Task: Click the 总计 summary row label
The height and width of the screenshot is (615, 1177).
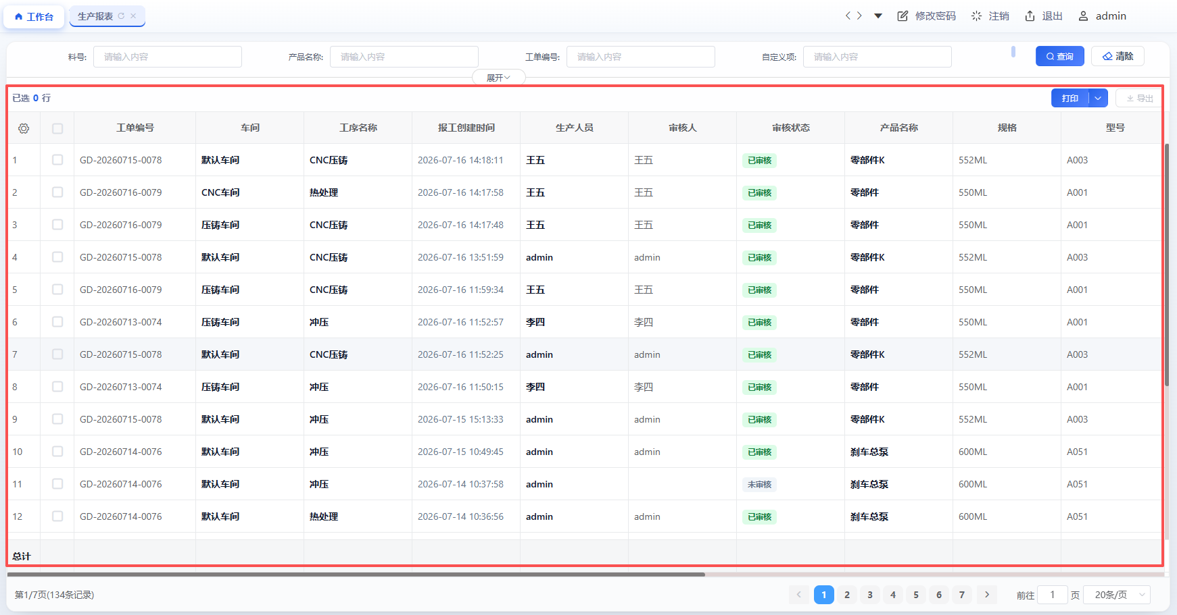Action: [x=22, y=556]
